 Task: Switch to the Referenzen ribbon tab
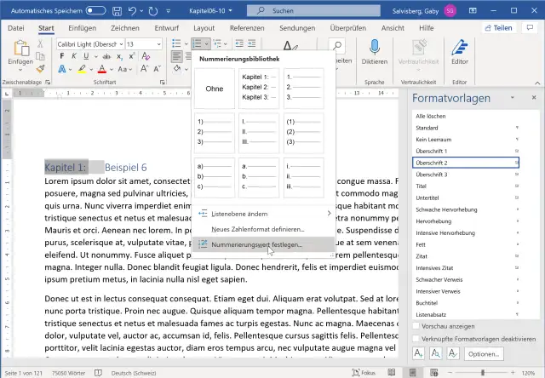click(247, 27)
